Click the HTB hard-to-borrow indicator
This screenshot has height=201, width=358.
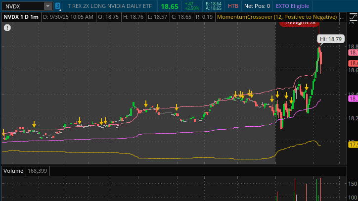tap(233, 6)
